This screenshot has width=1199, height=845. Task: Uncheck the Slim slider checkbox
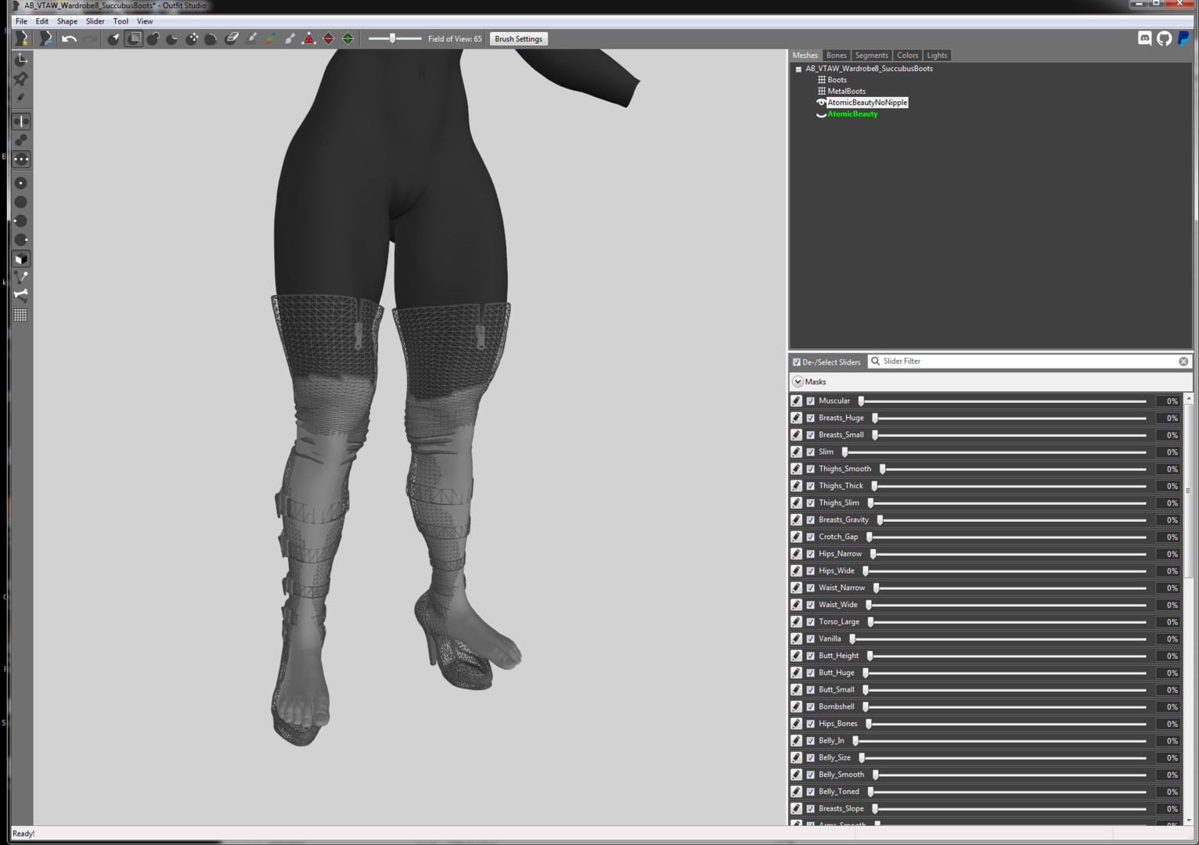tap(811, 452)
